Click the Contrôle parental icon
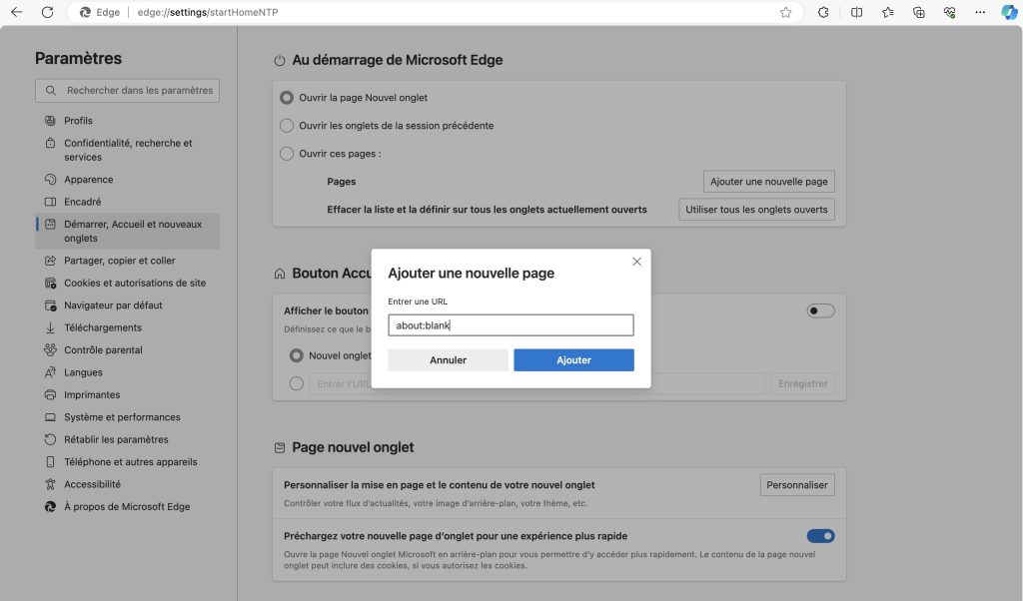 [50, 350]
